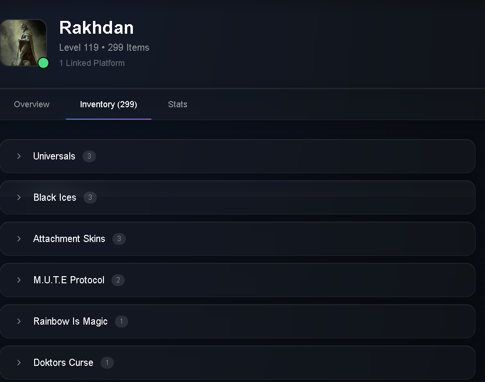
Task: Click the M.U.T.E Protocol count badge
Action: coord(118,280)
